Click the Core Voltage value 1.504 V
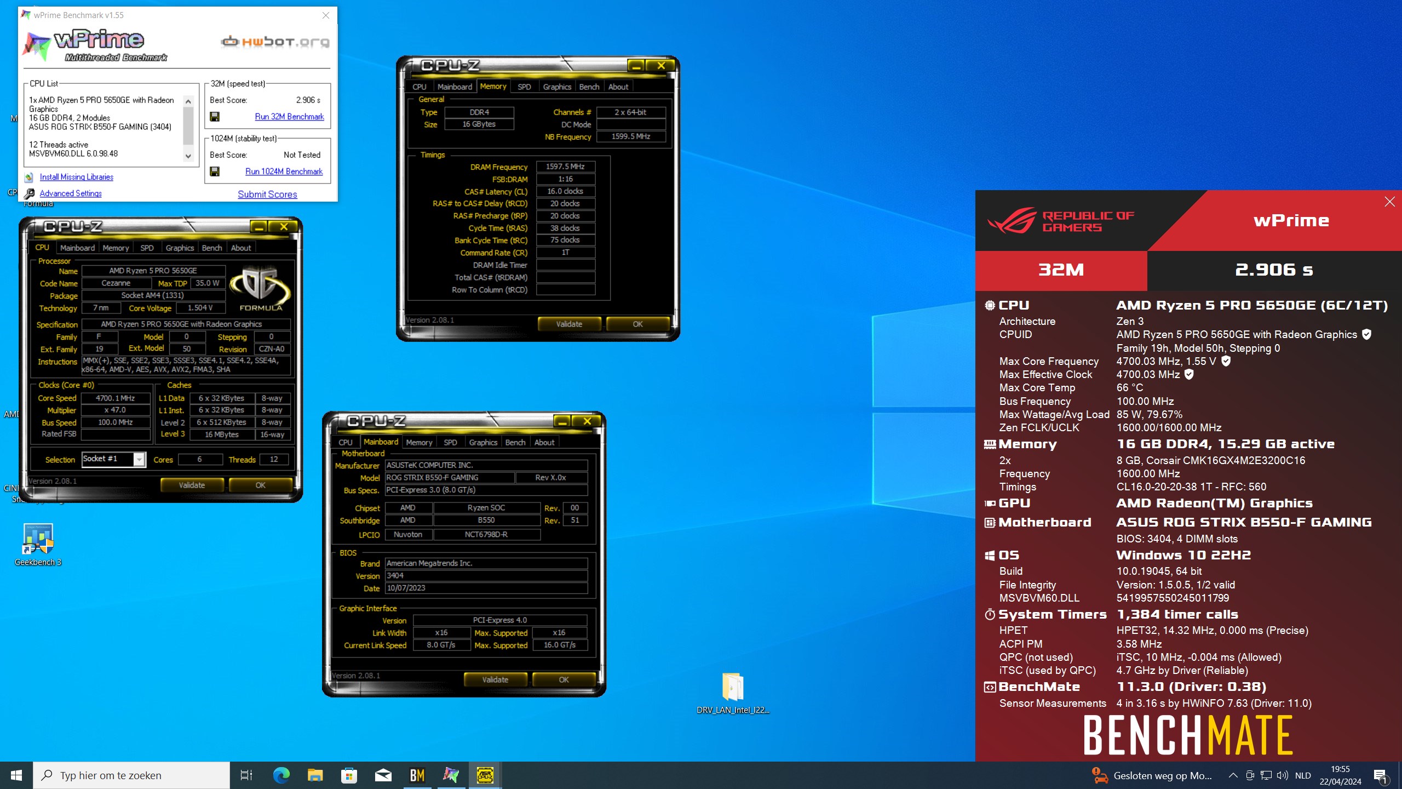 (x=200, y=308)
